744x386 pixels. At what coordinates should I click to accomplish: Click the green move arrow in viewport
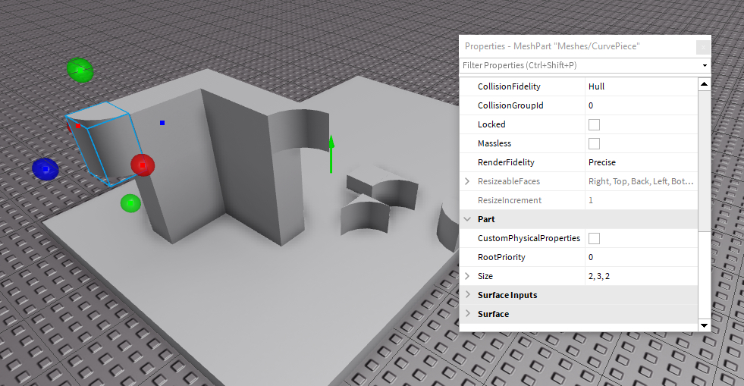click(x=331, y=154)
